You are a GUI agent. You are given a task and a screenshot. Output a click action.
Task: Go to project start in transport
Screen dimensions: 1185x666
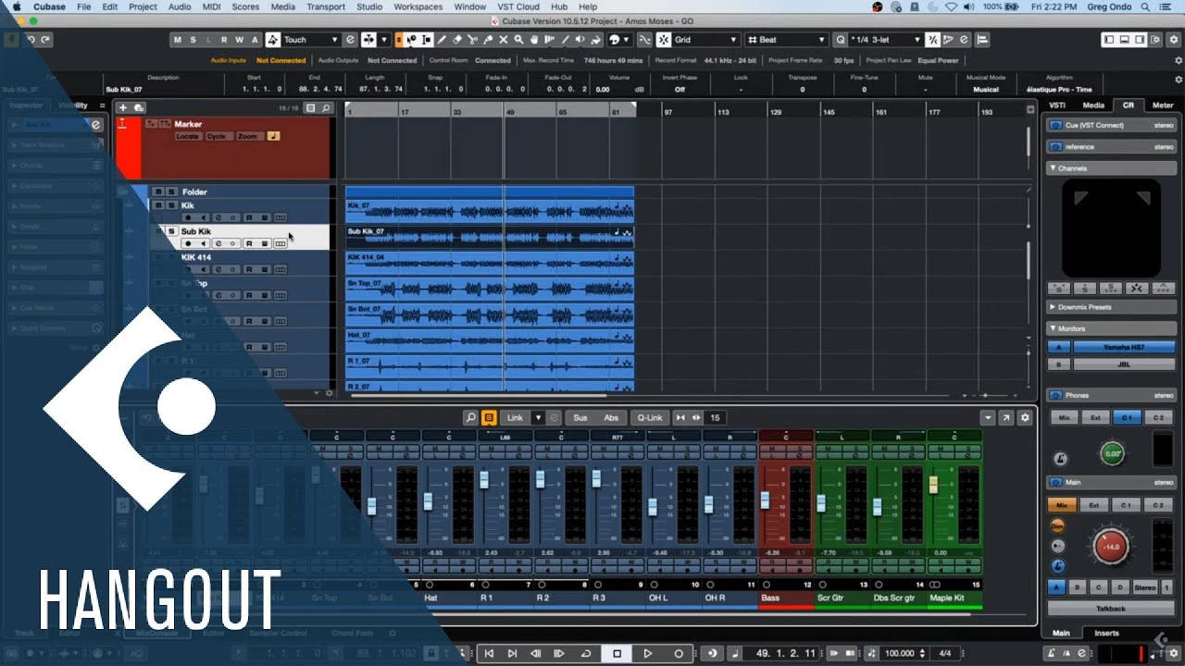(490, 653)
